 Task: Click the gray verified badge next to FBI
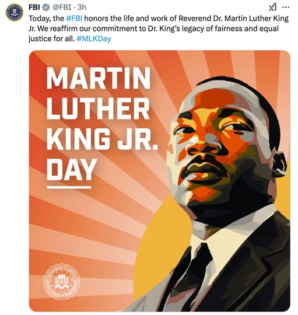pos(46,8)
